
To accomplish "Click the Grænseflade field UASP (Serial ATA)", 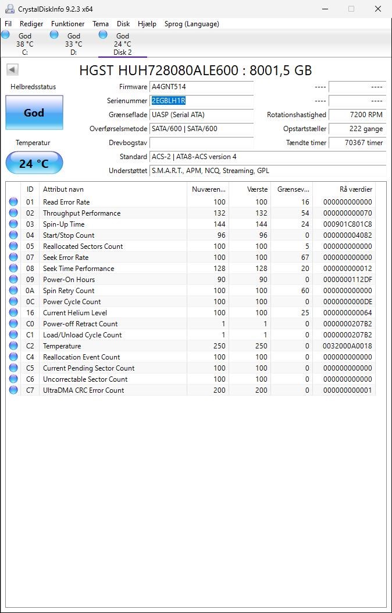I will coord(201,115).
